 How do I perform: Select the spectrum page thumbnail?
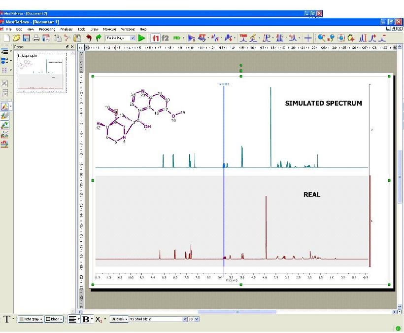click(42, 73)
